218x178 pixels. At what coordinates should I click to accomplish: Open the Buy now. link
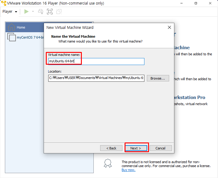pos(129,170)
